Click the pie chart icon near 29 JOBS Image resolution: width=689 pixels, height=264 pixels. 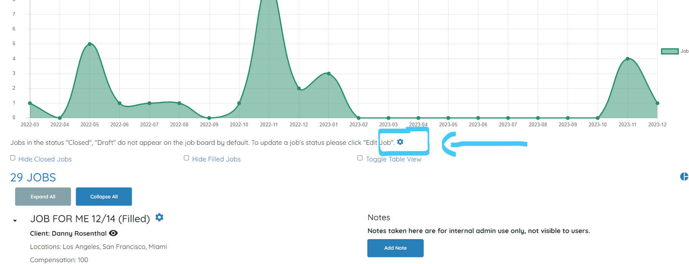tap(684, 177)
